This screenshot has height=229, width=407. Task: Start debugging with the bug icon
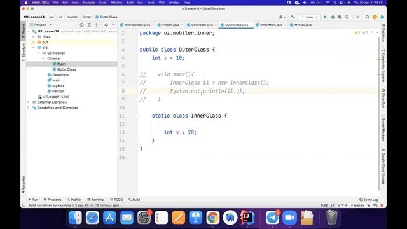[x=333, y=17]
